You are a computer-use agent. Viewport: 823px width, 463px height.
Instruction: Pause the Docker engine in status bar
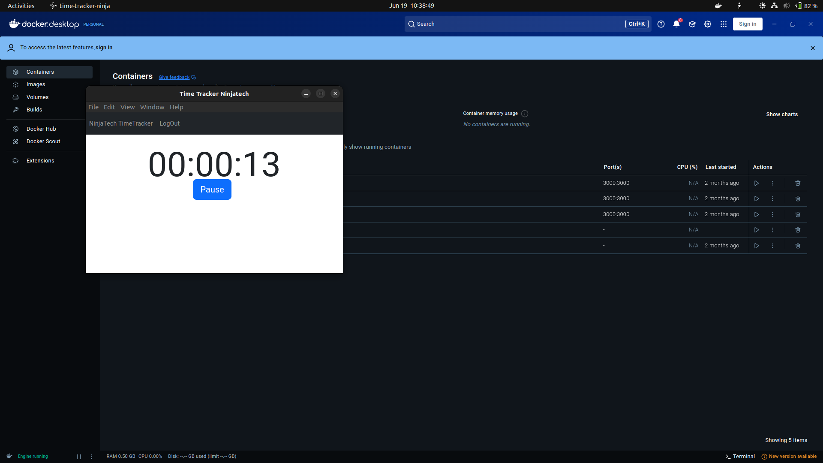[x=79, y=457]
